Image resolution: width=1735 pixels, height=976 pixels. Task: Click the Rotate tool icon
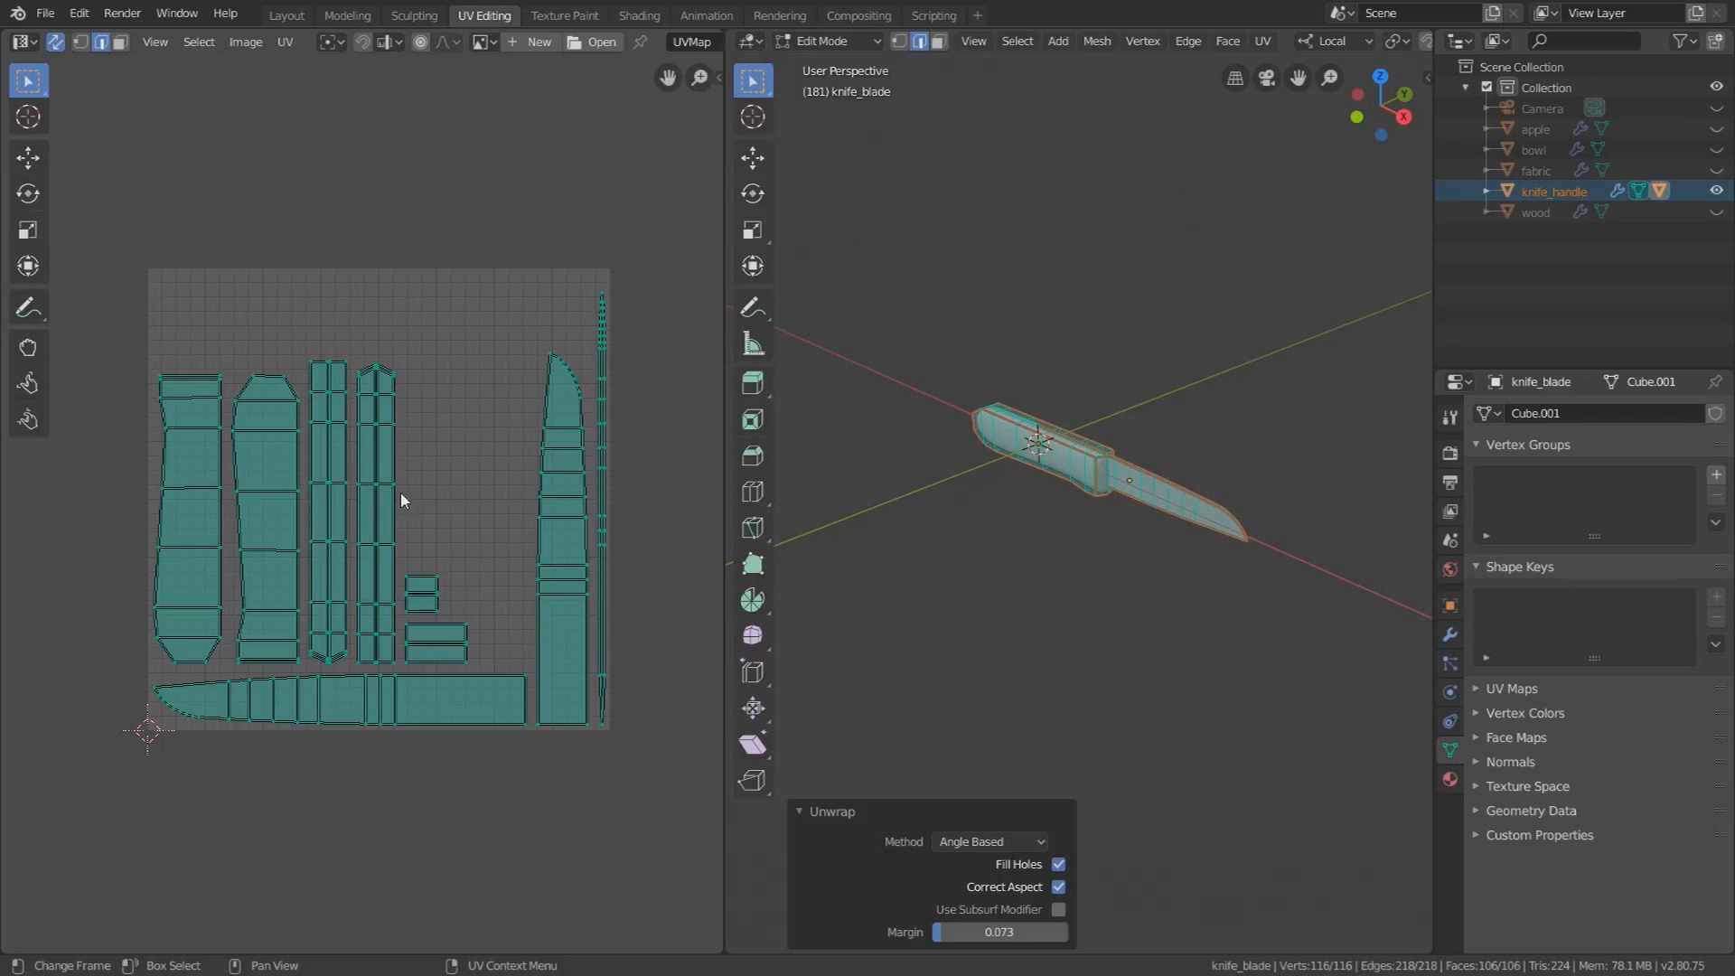coord(27,193)
